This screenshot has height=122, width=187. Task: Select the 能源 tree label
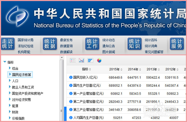pyautogui.click(x=15, y=106)
